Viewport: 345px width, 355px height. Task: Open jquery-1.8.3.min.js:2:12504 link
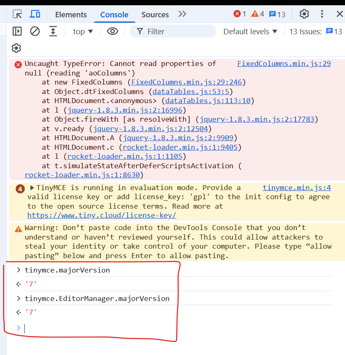pyautogui.click(x=150, y=129)
